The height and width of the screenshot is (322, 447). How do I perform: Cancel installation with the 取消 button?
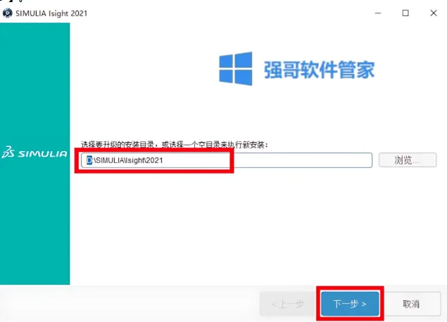coord(411,304)
